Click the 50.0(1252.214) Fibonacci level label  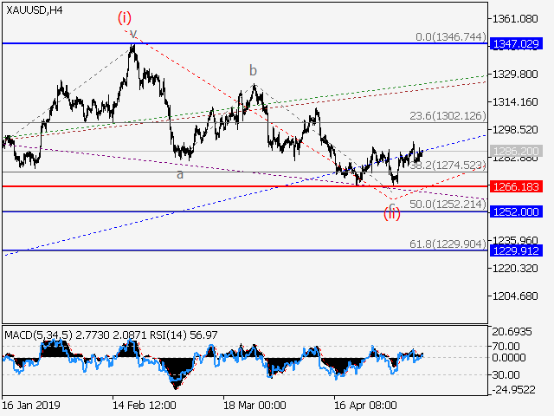pos(445,204)
